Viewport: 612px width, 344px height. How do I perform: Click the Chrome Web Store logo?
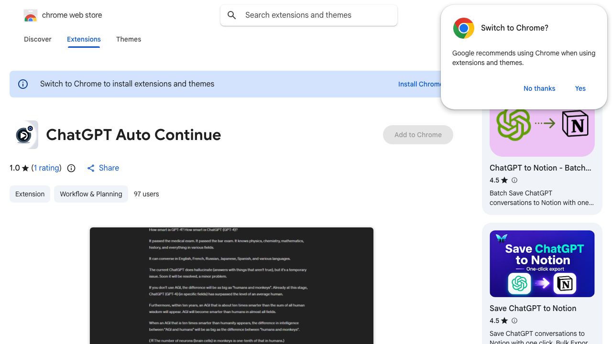tap(31, 15)
